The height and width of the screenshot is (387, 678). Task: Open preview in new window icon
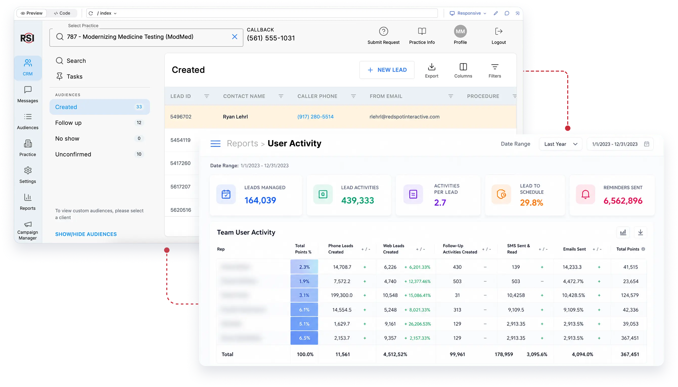517,13
